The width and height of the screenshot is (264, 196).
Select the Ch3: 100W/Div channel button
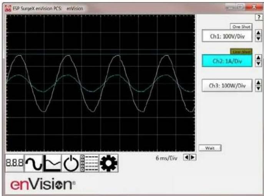tap(227, 85)
